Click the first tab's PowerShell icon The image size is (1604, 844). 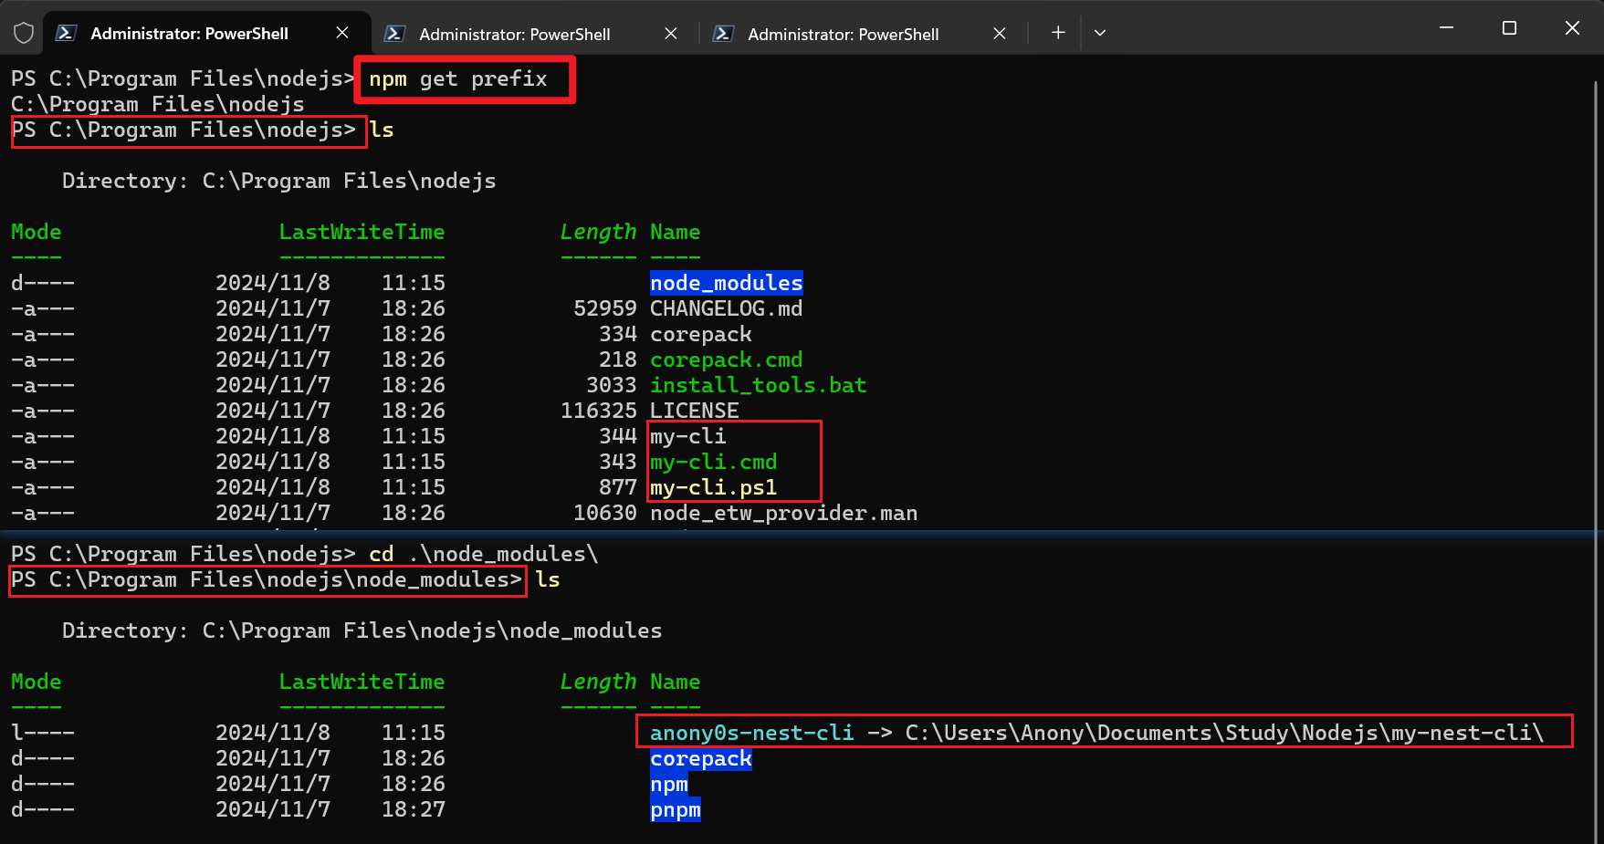(66, 34)
